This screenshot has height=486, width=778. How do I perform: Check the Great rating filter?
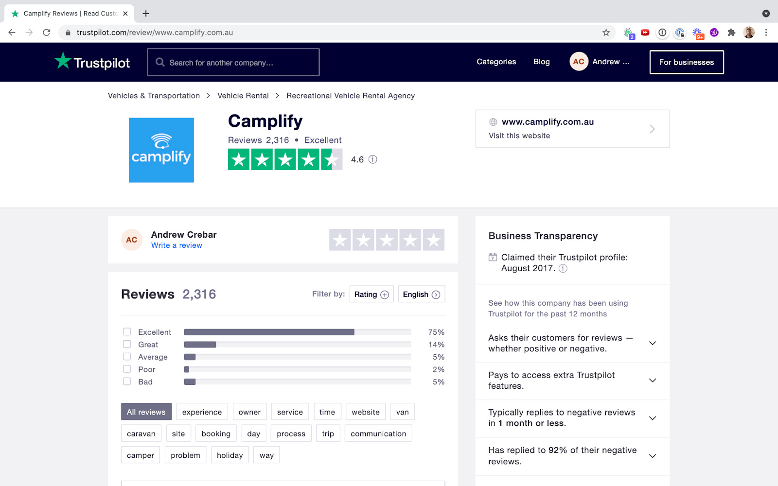(x=127, y=344)
